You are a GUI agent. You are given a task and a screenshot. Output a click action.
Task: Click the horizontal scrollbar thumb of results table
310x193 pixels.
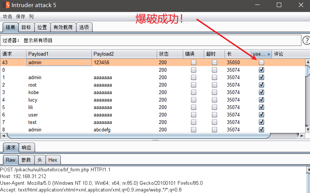pyautogui.click(x=138, y=136)
